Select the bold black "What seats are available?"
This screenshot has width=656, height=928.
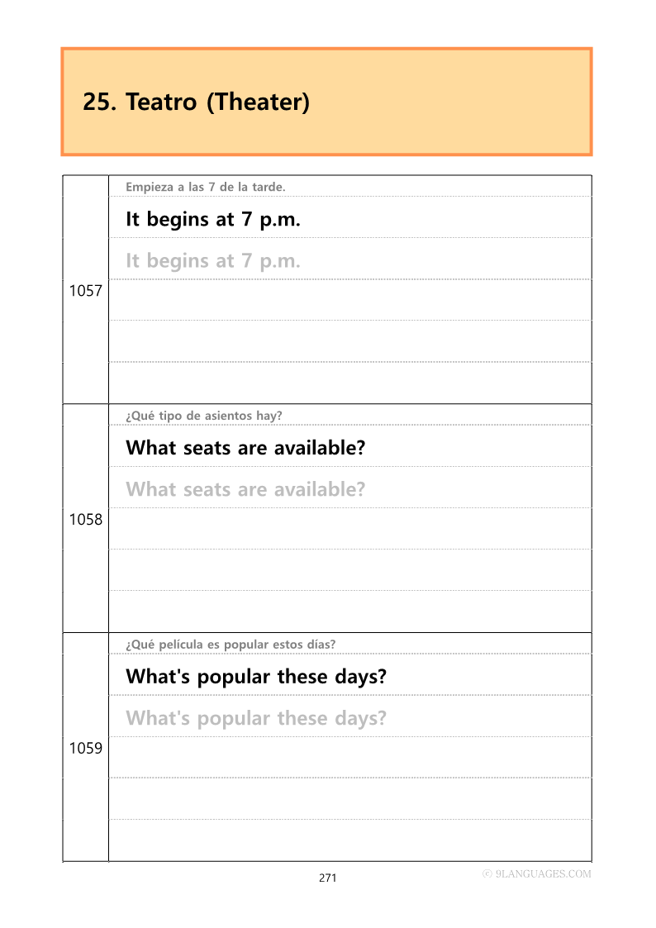pos(245,449)
